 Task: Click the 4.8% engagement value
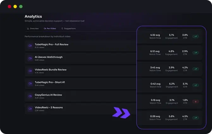(x=171, y=51)
